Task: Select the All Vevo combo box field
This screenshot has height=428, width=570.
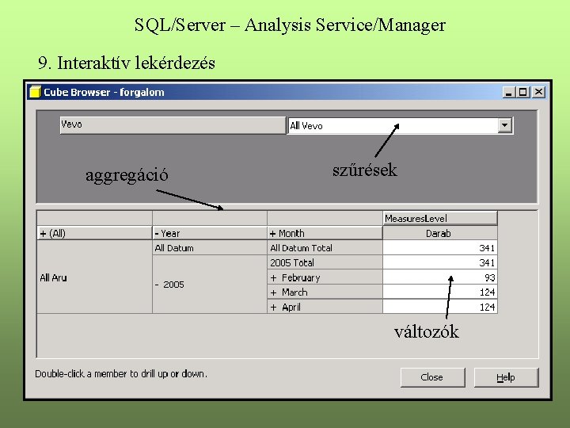Action: click(401, 125)
